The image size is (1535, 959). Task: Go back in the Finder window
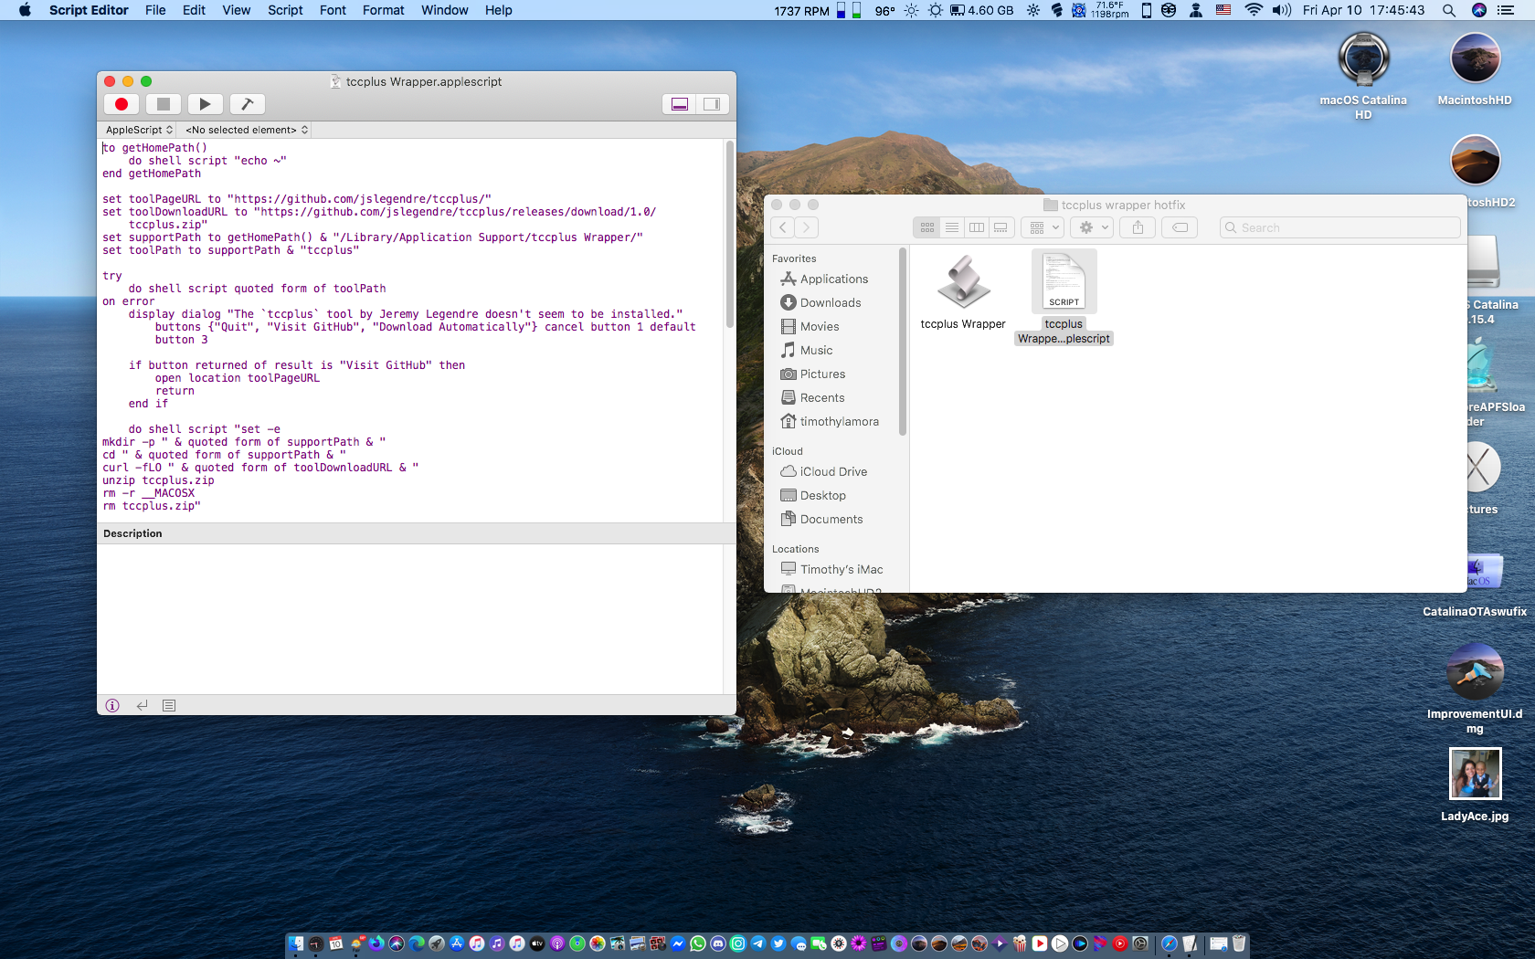tap(783, 227)
